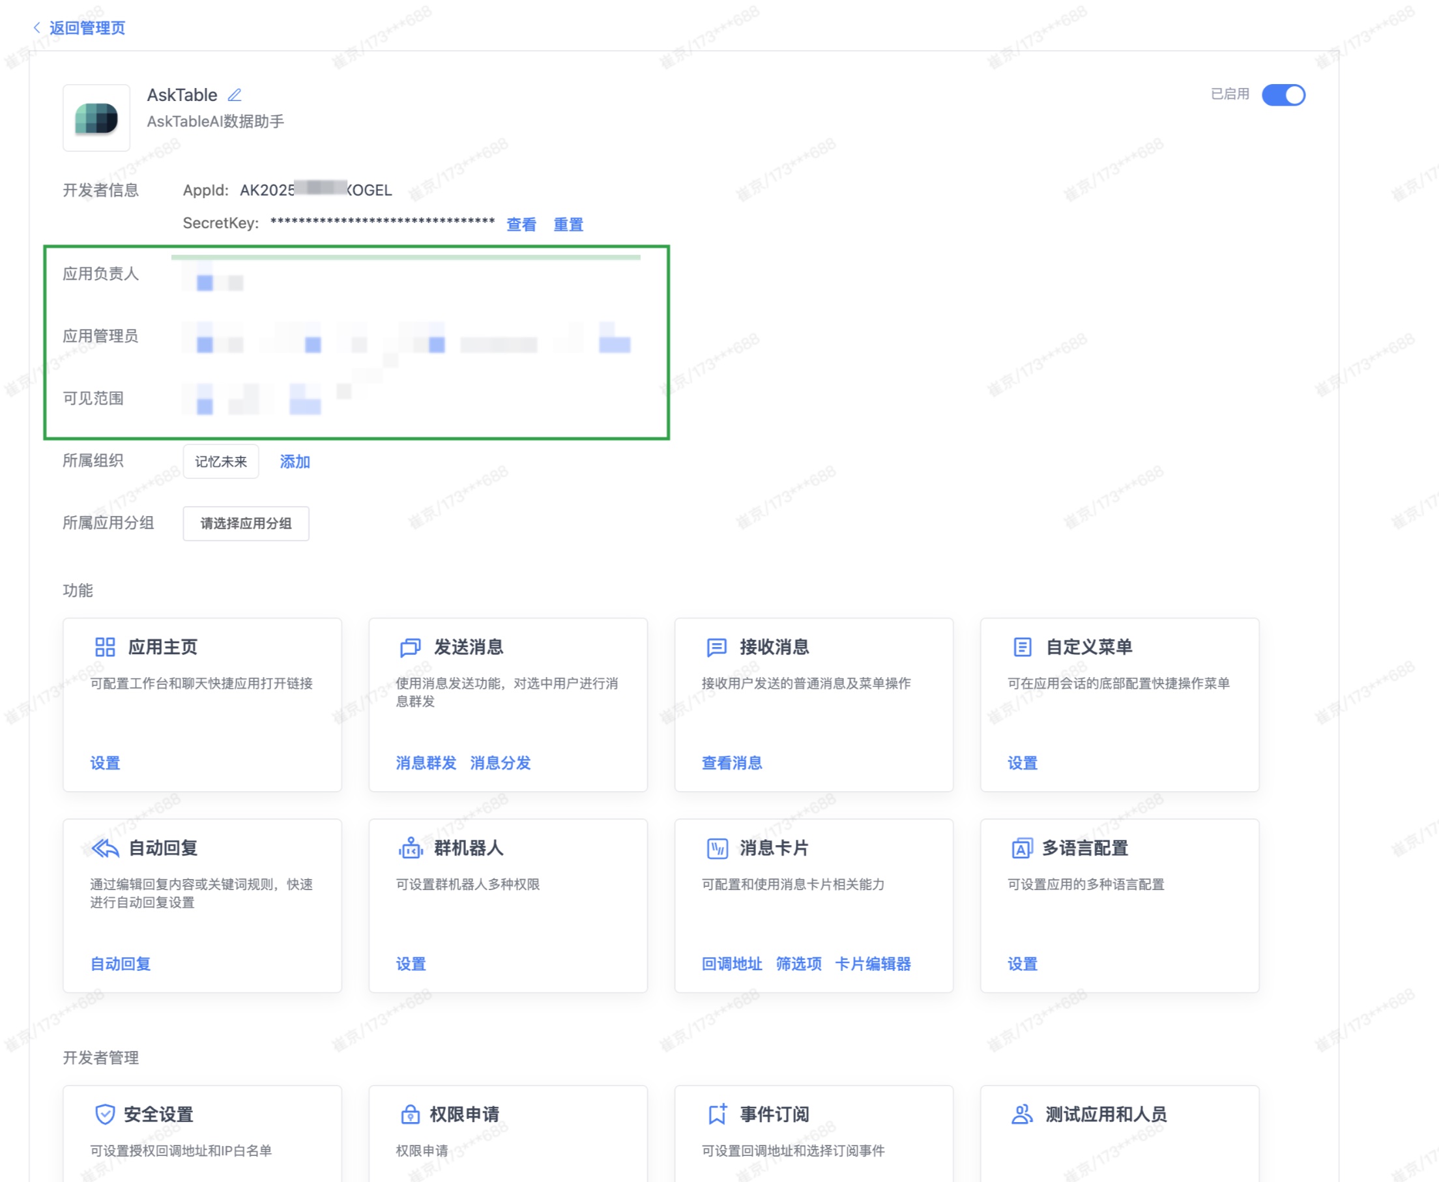1439x1182 pixels.
Task: Click the 自动回复 reply arrows icon
Action: tap(105, 848)
